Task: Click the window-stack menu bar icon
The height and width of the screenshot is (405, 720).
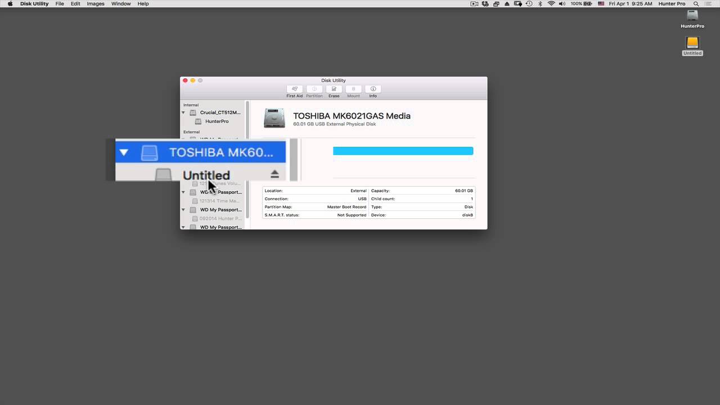Action: tap(496, 4)
